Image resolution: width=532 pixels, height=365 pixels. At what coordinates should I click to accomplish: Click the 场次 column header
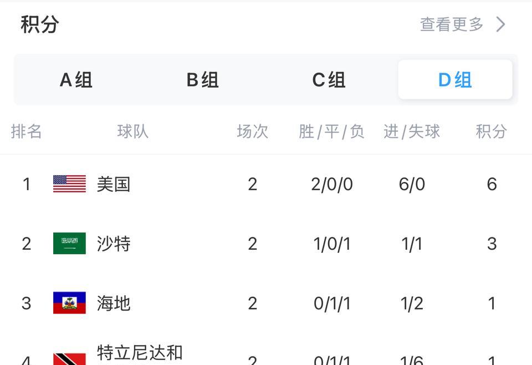click(x=253, y=131)
